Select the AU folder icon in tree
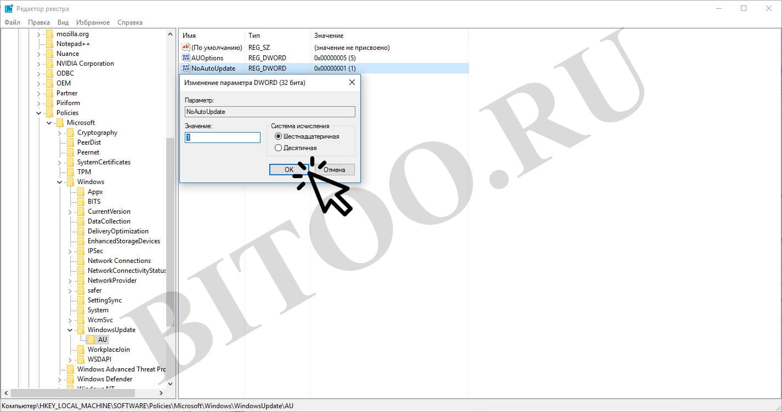 (92, 340)
